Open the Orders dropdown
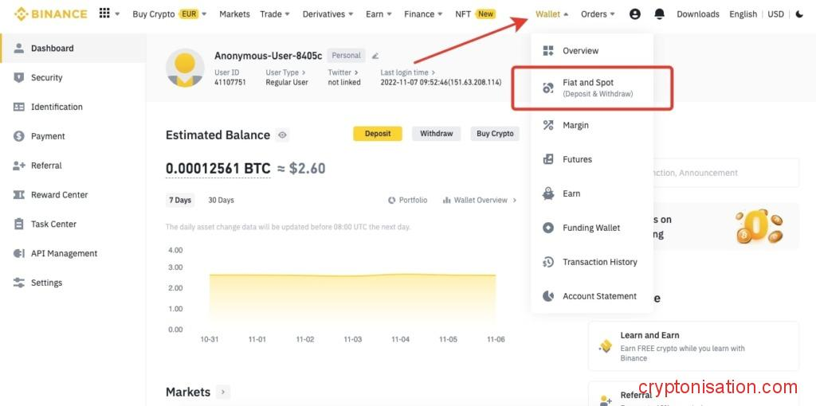816x406 pixels. (598, 14)
